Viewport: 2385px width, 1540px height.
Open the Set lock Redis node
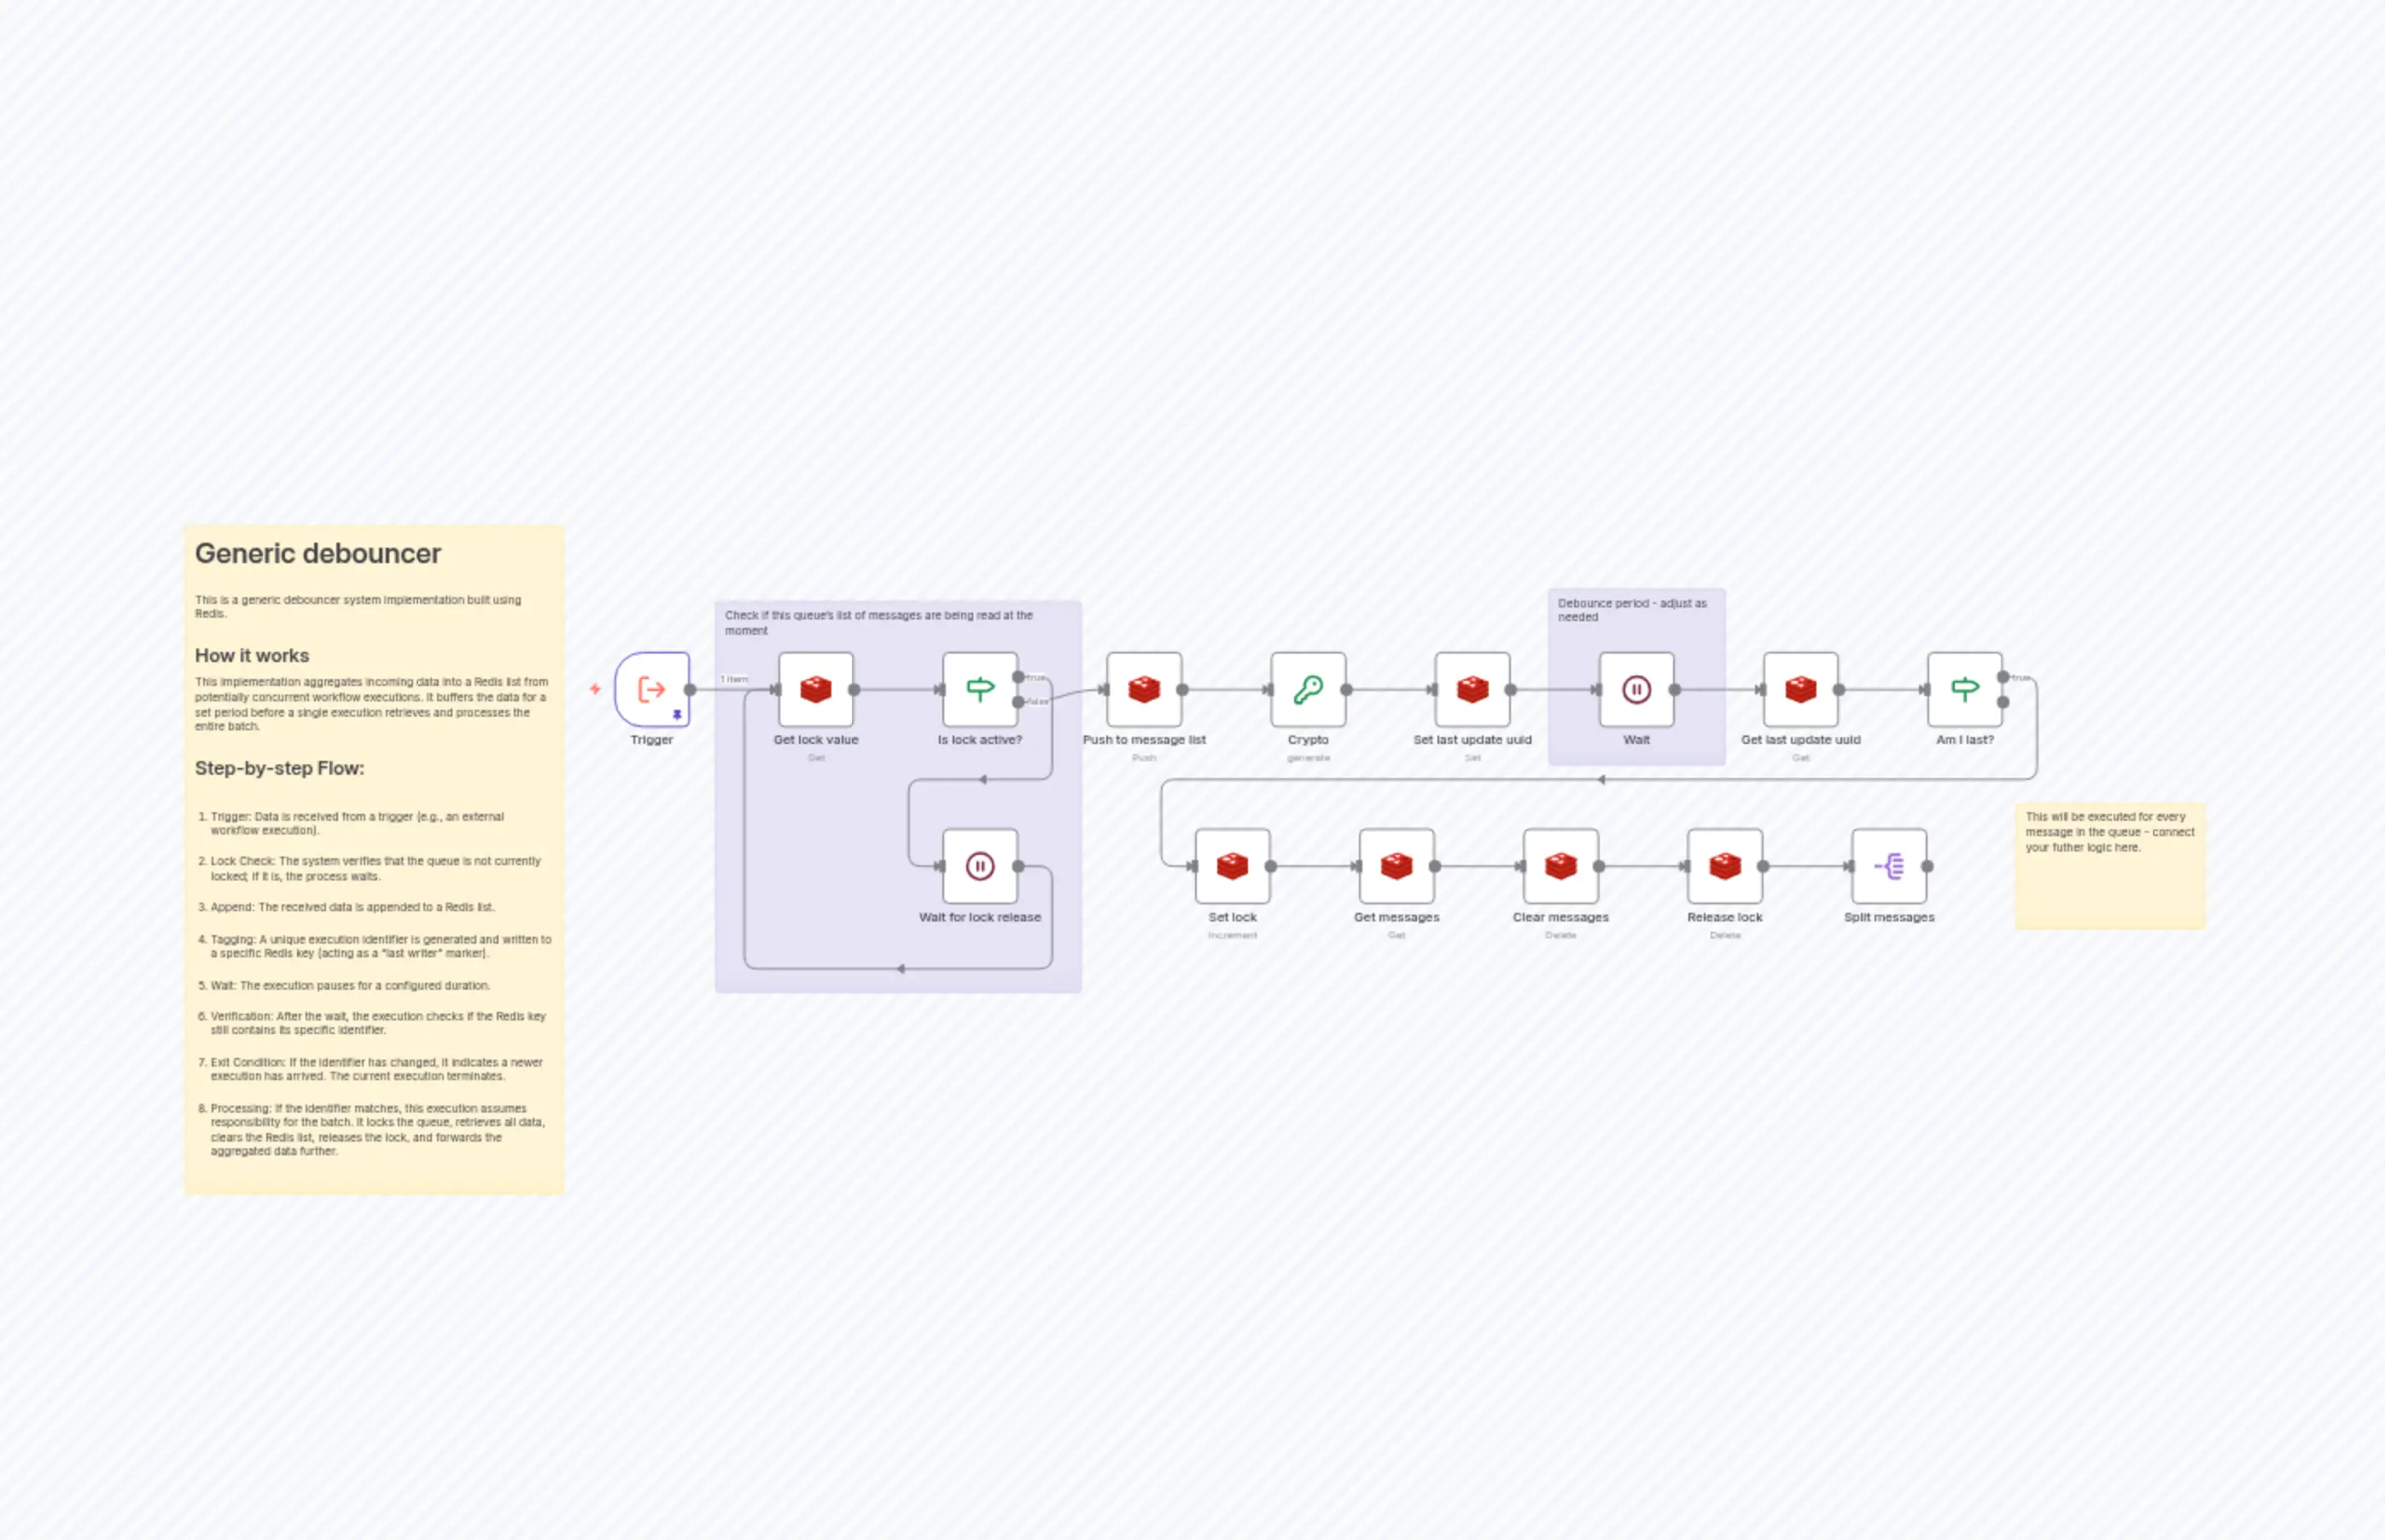click(x=1232, y=866)
